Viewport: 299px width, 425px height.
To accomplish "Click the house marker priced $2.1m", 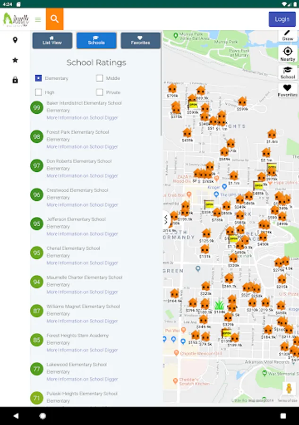I will pyautogui.click(x=266, y=153).
